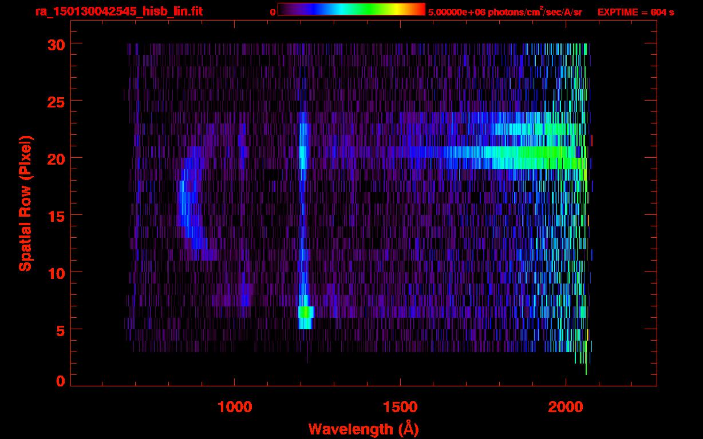Click the colorbar maximum 5.00000e+06 photons label
703x439 pixels.
(504, 12)
